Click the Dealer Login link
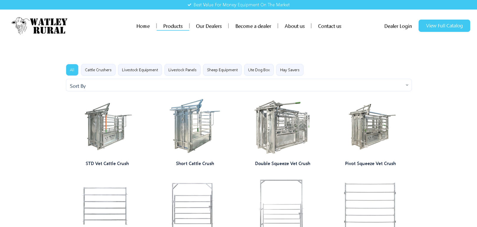This screenshot has height=227, width=477. tap(398, 26)
